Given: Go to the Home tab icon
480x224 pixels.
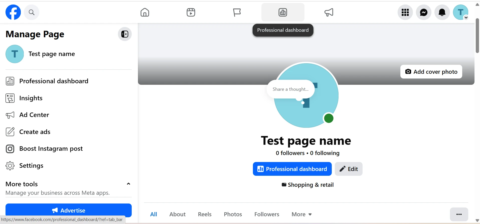Looking at the screenshot, I should pyautogui.click(x=145, y=12).
